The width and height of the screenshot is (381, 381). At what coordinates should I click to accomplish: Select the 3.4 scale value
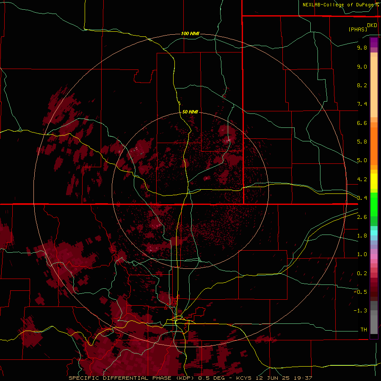pyautogui.click(x=362, y=198)
